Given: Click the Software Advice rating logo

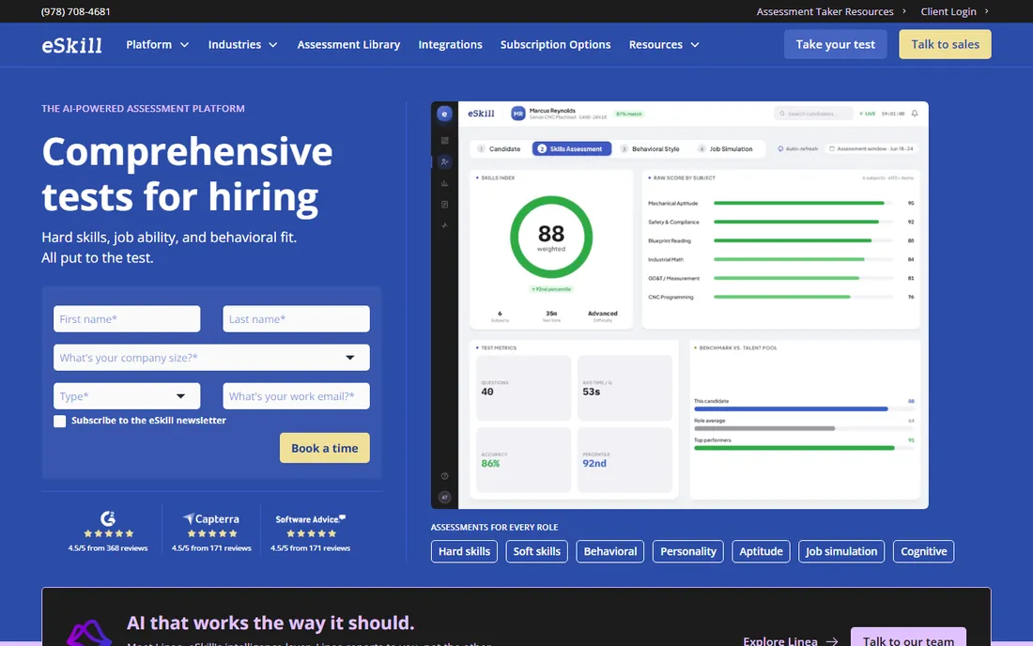Looking at the screenshot, I should (x=310, y=519).
